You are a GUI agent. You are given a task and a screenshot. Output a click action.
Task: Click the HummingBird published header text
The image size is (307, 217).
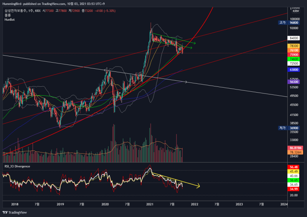click(x=53, y=4)
